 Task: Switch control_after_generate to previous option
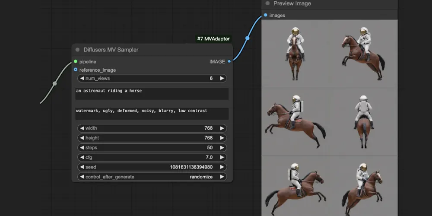point(82,177)
